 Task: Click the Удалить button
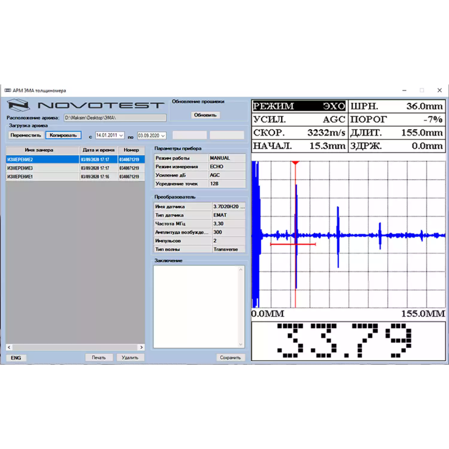tap(130, 357)
